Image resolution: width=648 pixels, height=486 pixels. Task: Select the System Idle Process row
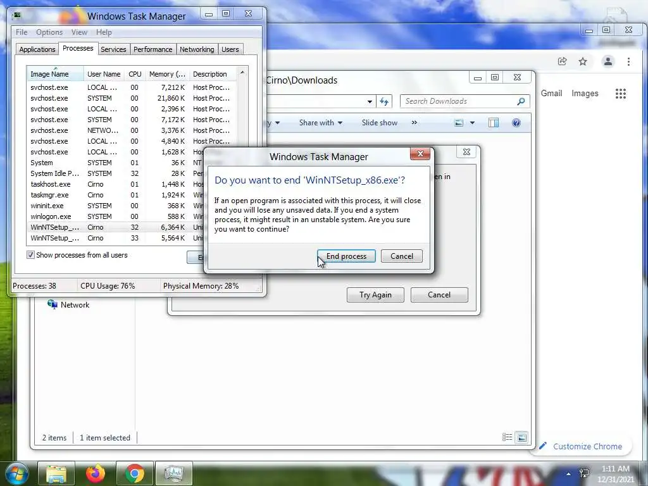tap(116, 173)
